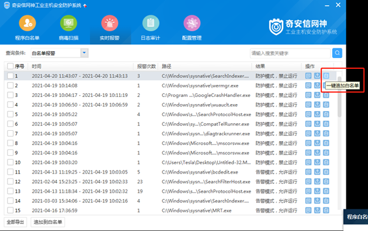Details icon for Untitled-32.M row 10
This screenshot has height=231, width=368.
[x=308, y=162]
